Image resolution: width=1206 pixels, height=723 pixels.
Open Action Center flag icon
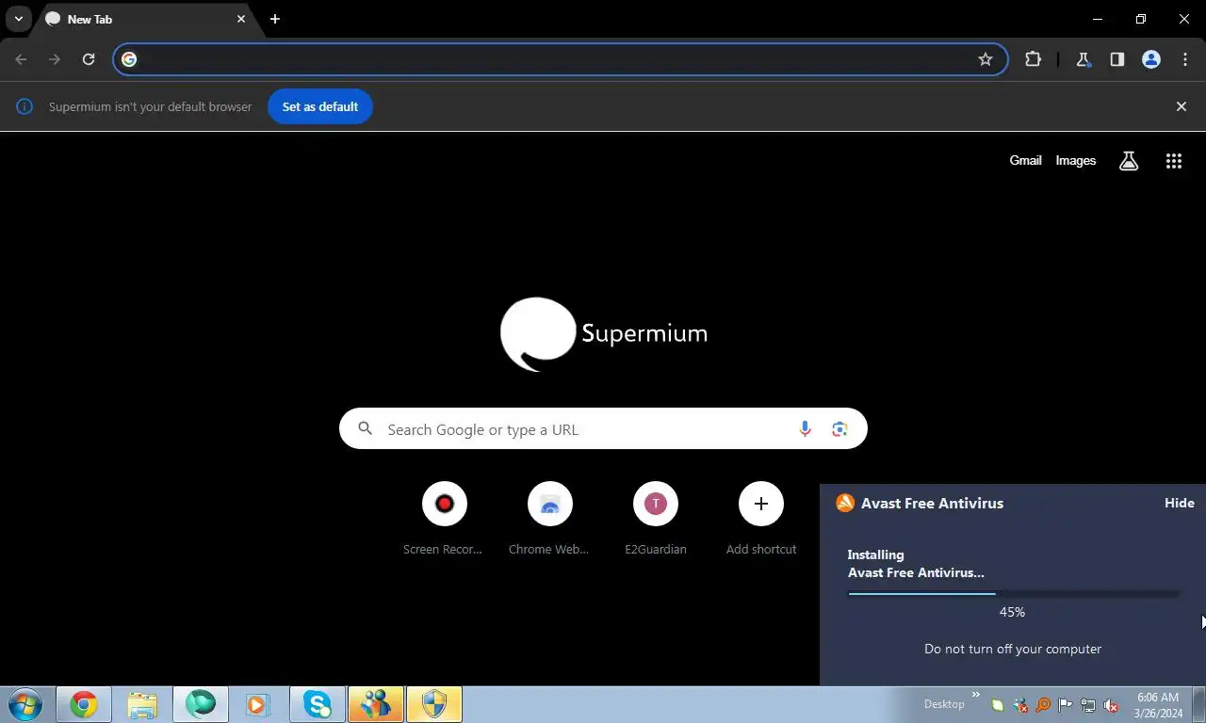pyautogui.click(x=1066, y=705)
